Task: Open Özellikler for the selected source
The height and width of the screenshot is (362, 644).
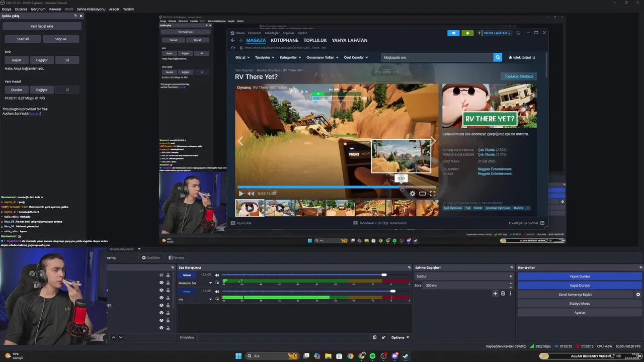Action: click(x=151, y=258)
